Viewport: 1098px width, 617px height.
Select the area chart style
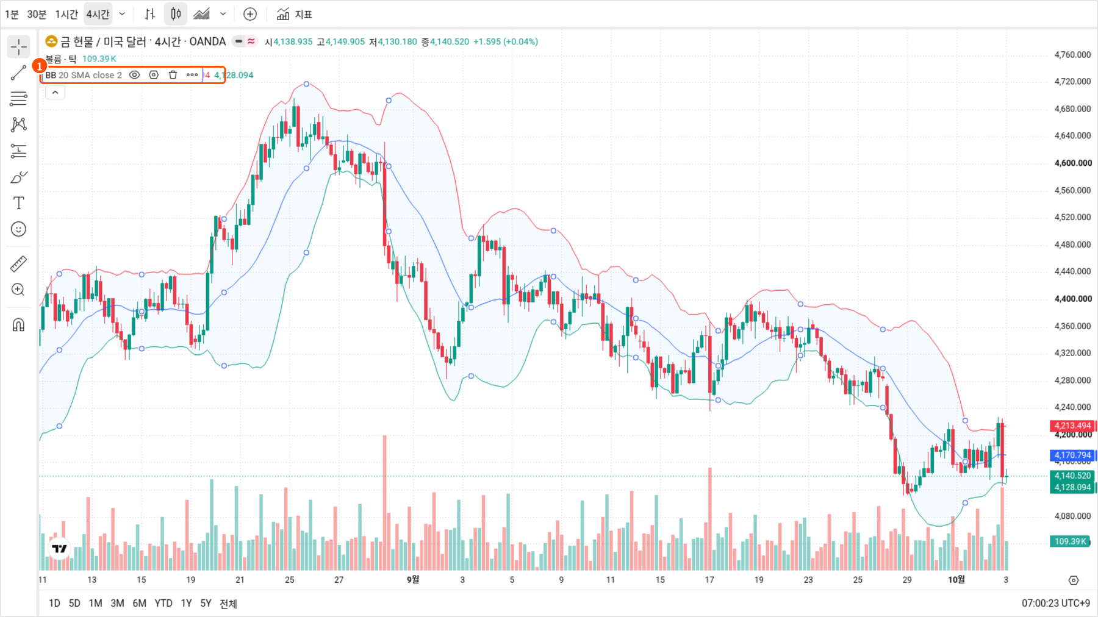202,14
